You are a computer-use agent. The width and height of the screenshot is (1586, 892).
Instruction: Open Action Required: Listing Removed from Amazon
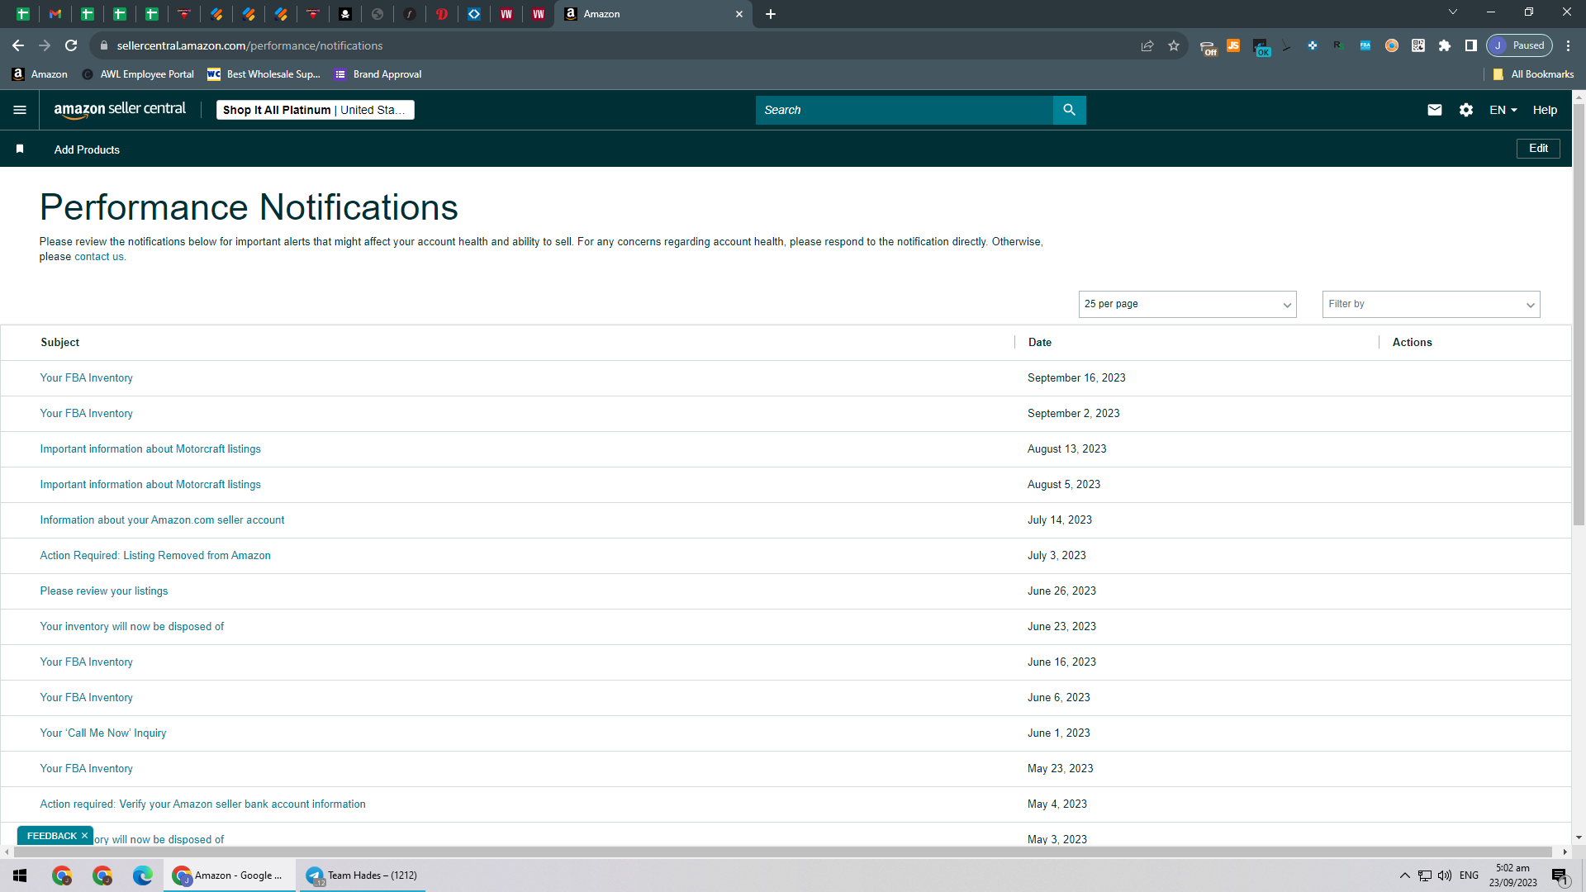(155, 555)
